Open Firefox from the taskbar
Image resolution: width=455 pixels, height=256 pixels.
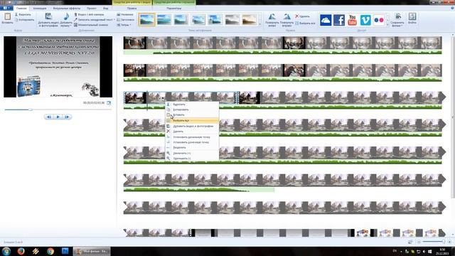coord(21,251)
